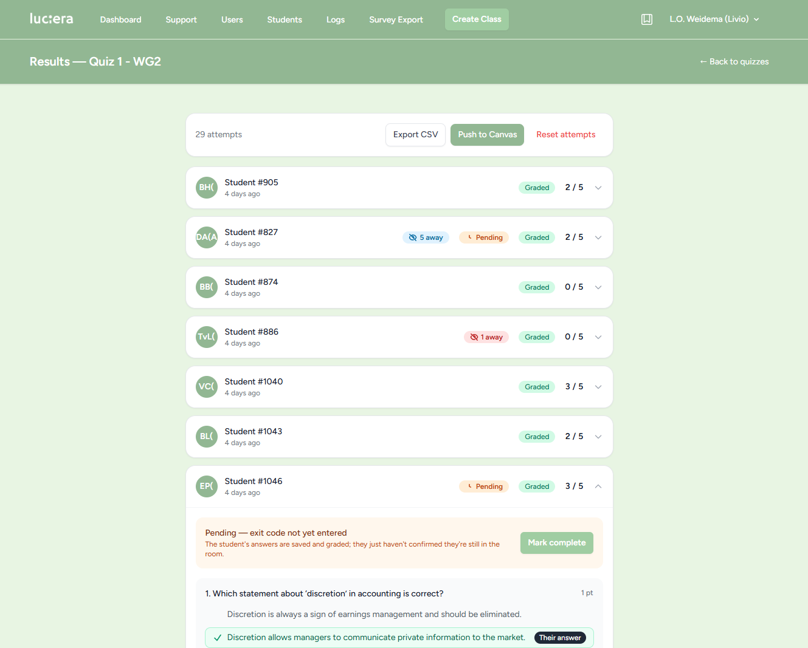Viewport: 808px width, 648px height.
Task: Expand Student #827 attempt details
Action: pyautogui.click(x=598, y=237)
